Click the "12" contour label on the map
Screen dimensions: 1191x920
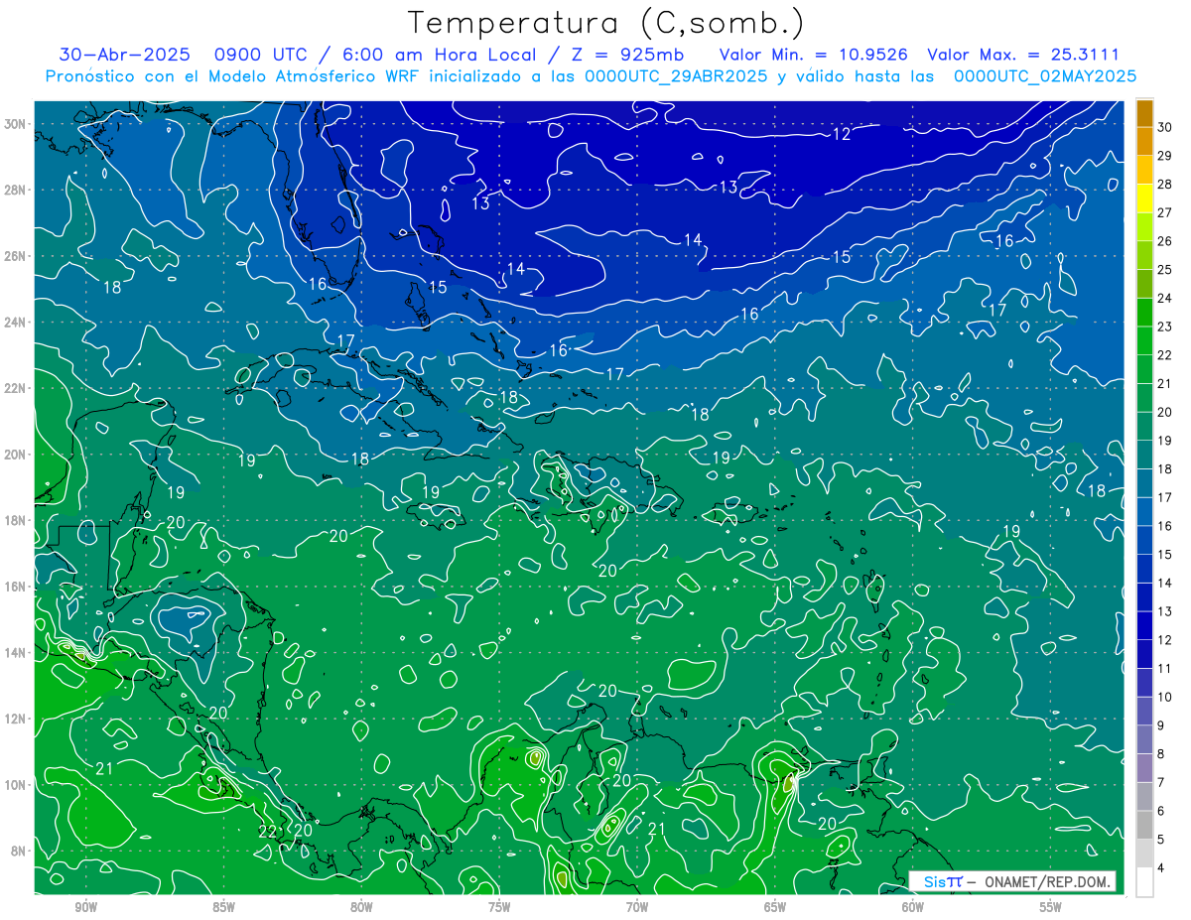842,134
